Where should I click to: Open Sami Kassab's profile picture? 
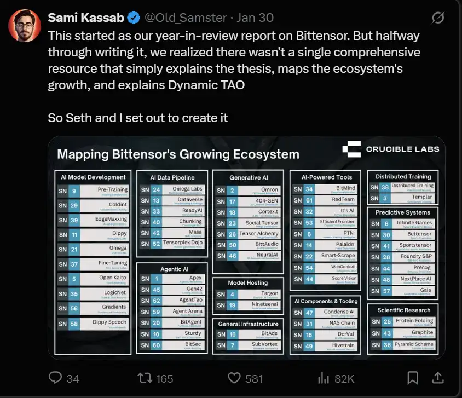click(x=24, y=26)
